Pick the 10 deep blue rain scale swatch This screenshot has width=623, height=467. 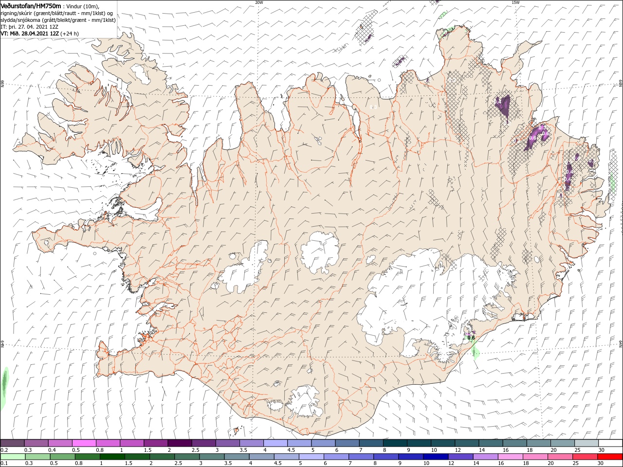(x=436, y=457)
